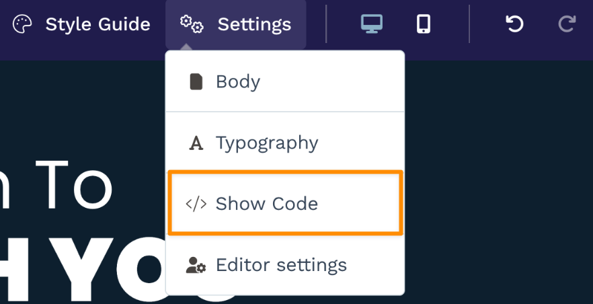Switch to mobile preview mode
Viewport: 593px width, 304px height.
pyautogui.click(x=423, y=24)
